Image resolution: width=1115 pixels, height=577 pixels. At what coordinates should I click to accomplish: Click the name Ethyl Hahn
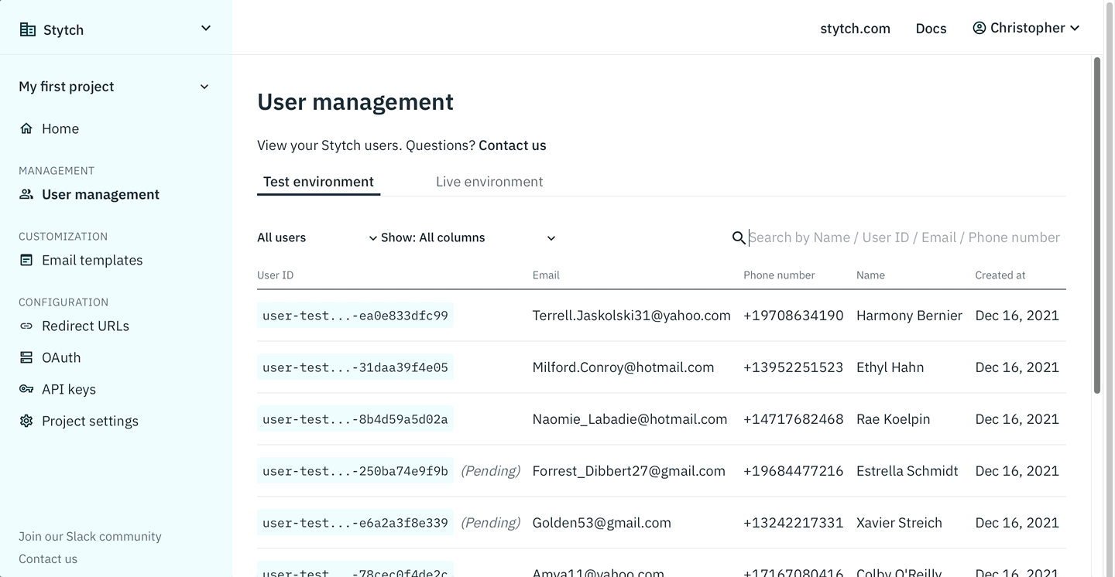pyautogui.click(x=890, y=367)
